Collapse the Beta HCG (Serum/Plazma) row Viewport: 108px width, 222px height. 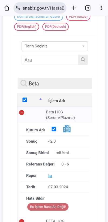coord(22,112)
